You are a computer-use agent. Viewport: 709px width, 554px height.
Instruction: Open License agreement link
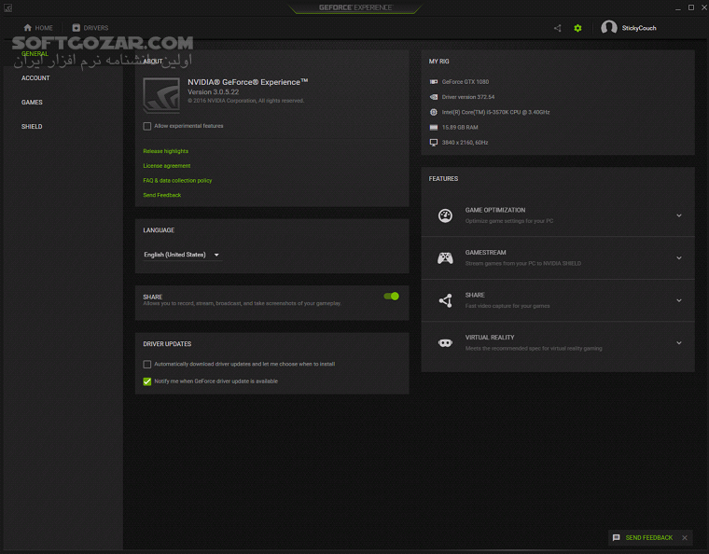pyautogui.click(x=166, y=166)
